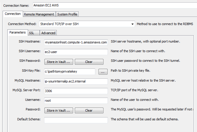The width and height of the screenshot is (197, 132).
Task: Switch to the SSL tab
Action: 32,33
